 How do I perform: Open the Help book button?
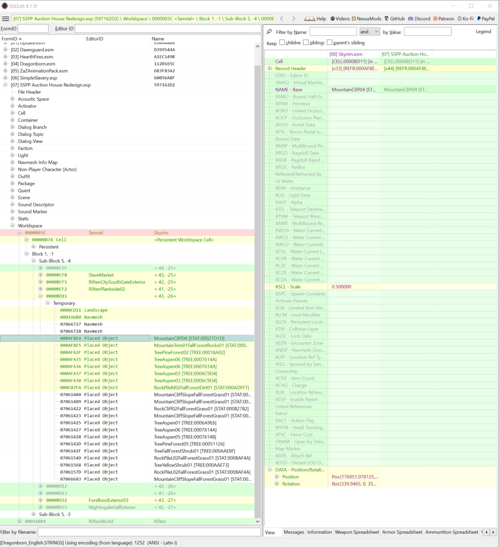[x=315, y=19]
